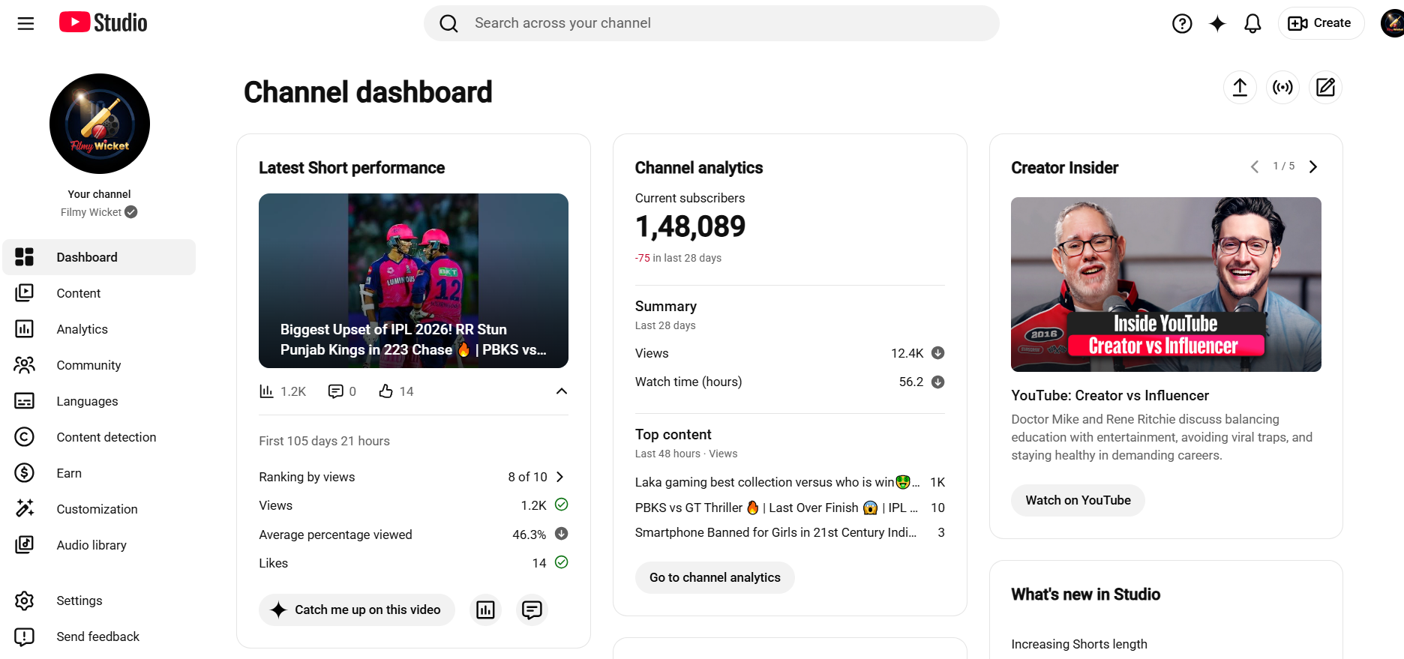Screen dimensions: 1404x659
Task: Click the Views green checkmark indicator
Action: pos(561,505)
